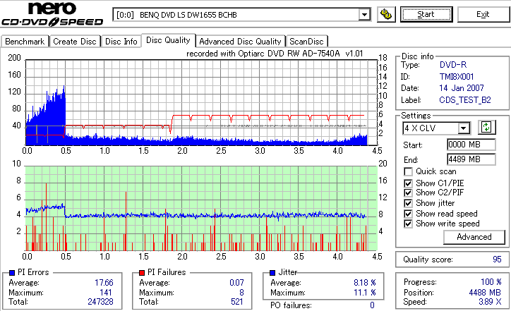Viewport: 511px width, 311px height.
Task: Click the Start position 0000 MB field
Action: click(x=471, y=145)
